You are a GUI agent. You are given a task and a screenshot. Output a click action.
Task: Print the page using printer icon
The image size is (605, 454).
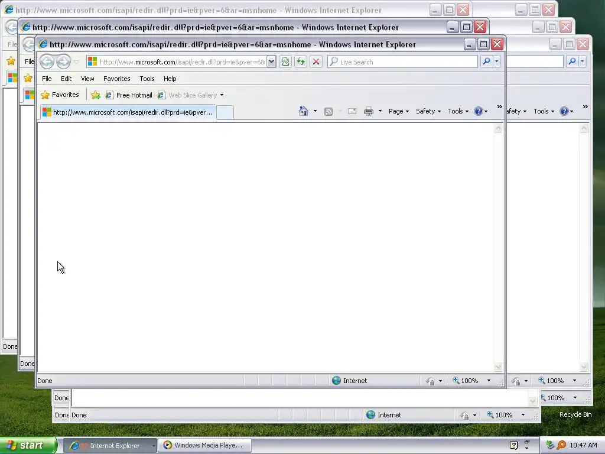369,111
